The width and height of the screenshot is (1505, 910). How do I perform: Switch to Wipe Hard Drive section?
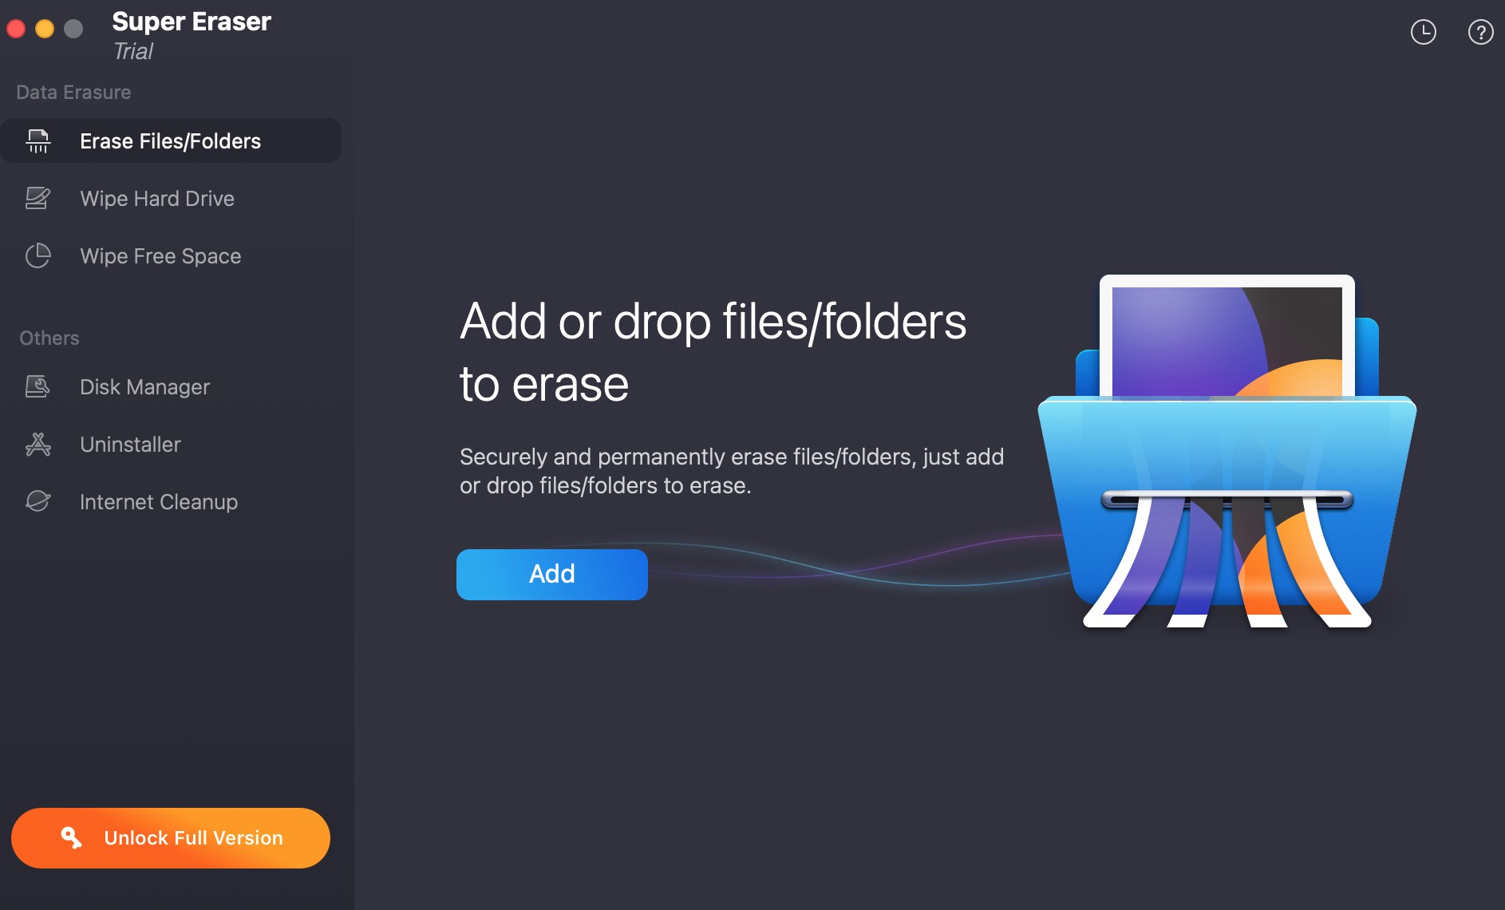[156, 198]
